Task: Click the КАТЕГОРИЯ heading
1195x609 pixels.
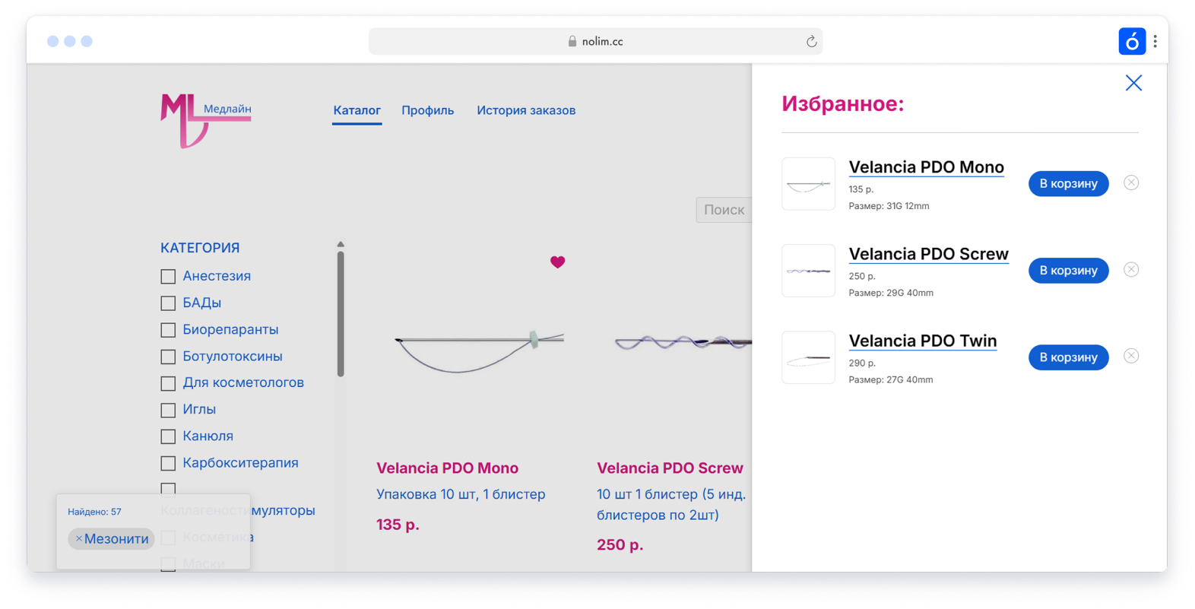Action: point(200,247)
